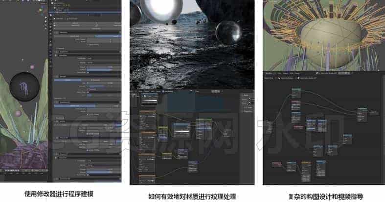Select the glowing white sphere in the ocean render
The width and height of the screenshot is (385, 202).
click(161, 10)
